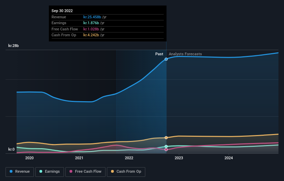Click the pink Free Cash Flow data point
The width and height of the screenshot is (284, 181).
tap(166, 150)
